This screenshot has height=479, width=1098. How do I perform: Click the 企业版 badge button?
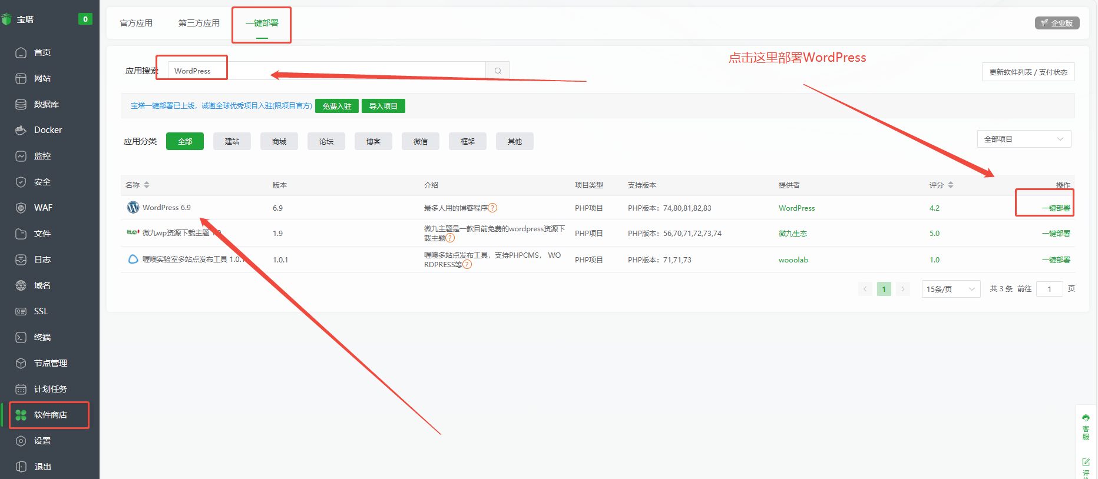pyautogui.click(x=1057, y=23)
